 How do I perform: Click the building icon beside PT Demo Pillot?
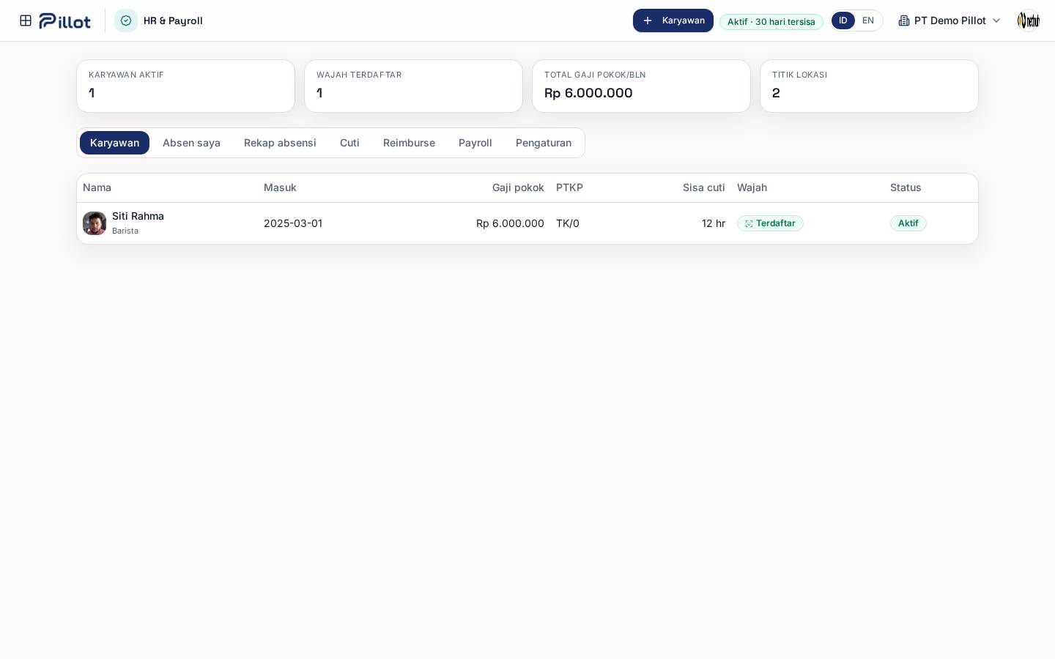click(x=904, y=21)
